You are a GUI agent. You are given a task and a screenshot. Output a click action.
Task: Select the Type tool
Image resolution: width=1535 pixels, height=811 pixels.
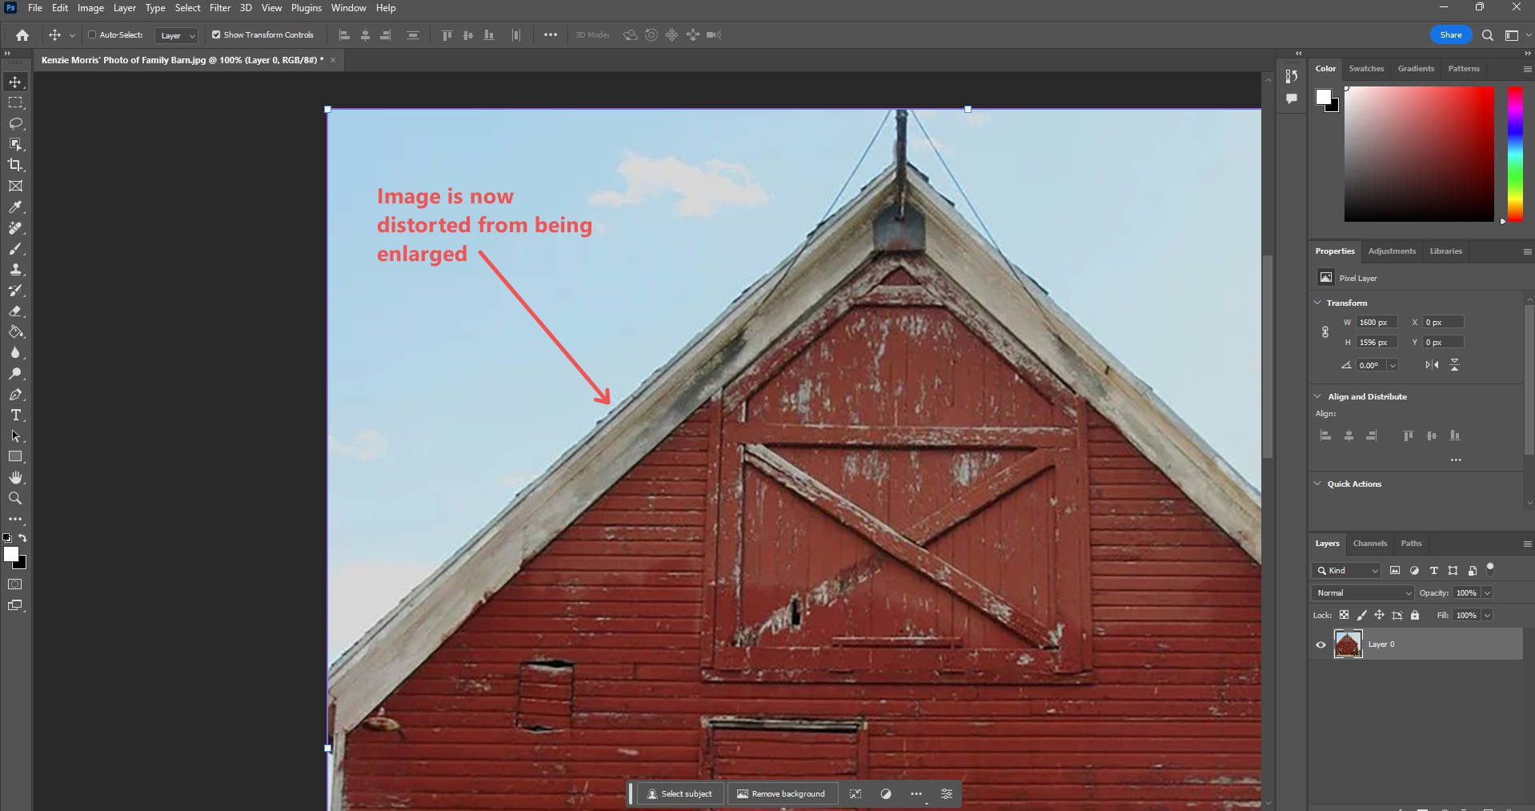[16, 416]
